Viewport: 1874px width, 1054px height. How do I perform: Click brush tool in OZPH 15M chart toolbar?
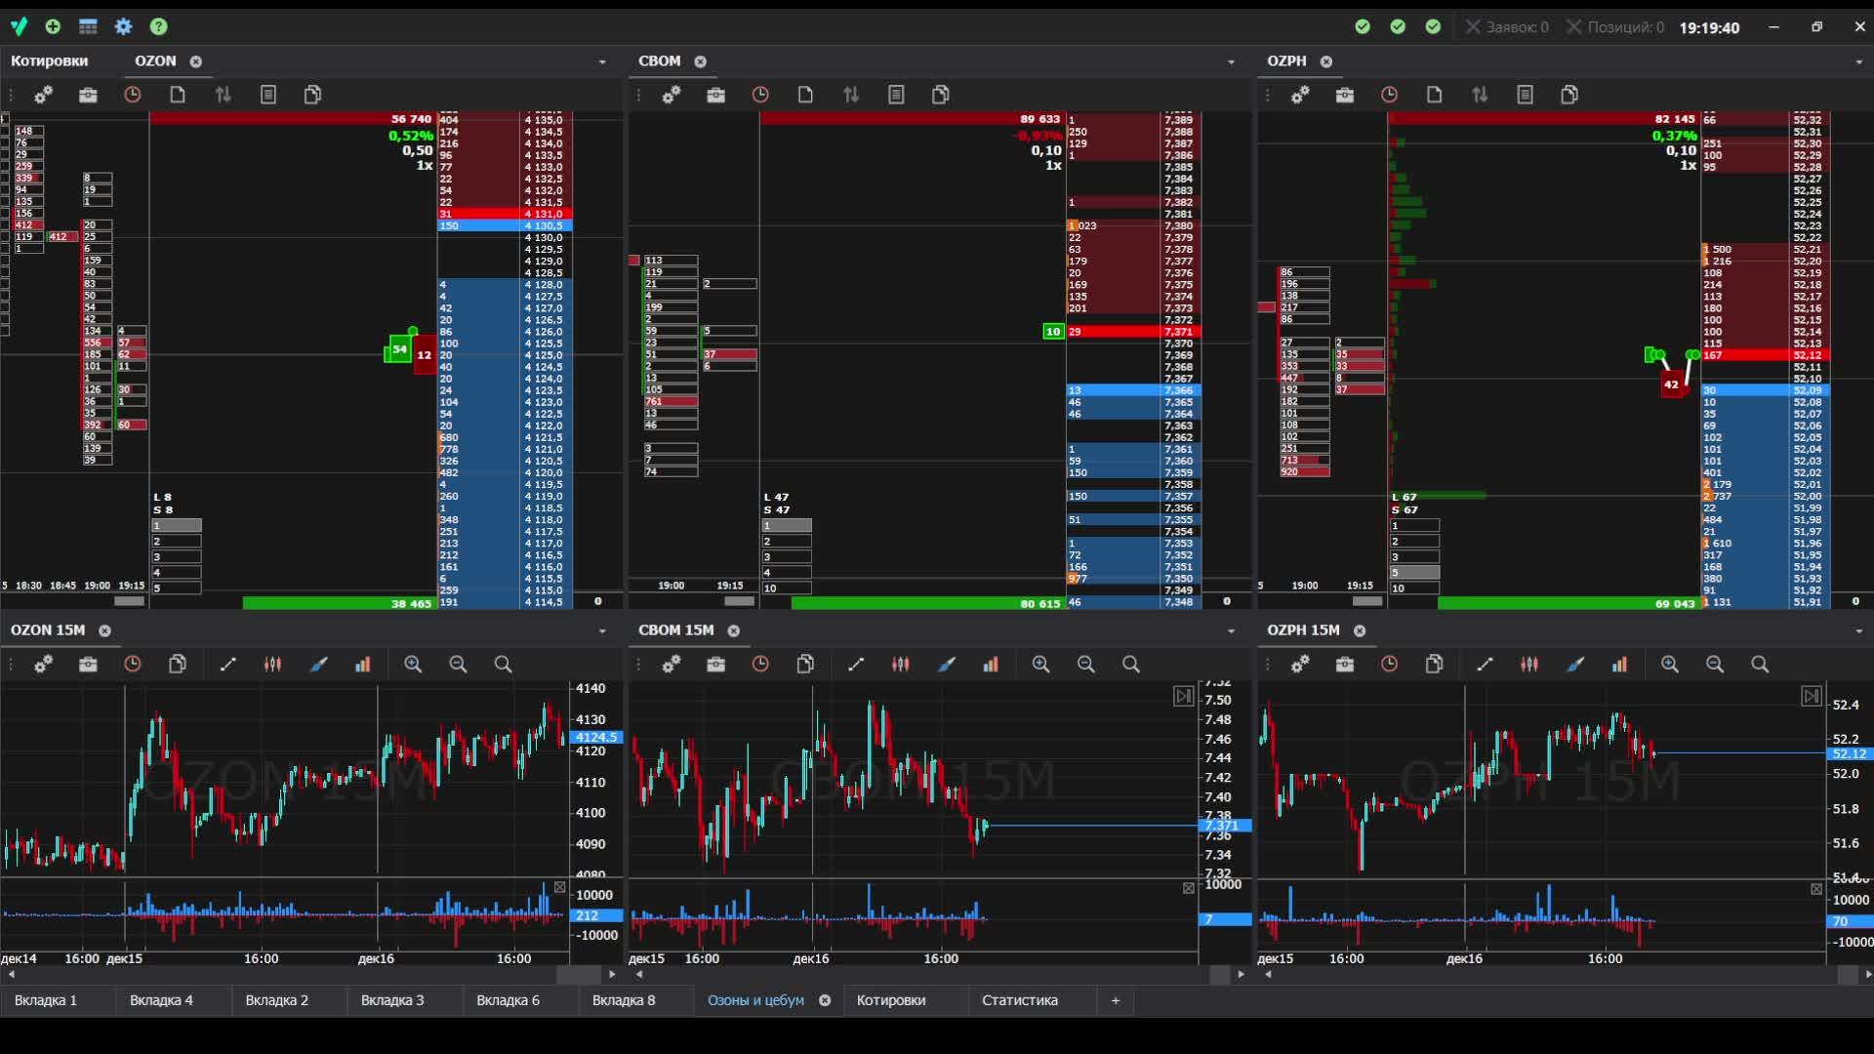click(x=1575, y=665)
